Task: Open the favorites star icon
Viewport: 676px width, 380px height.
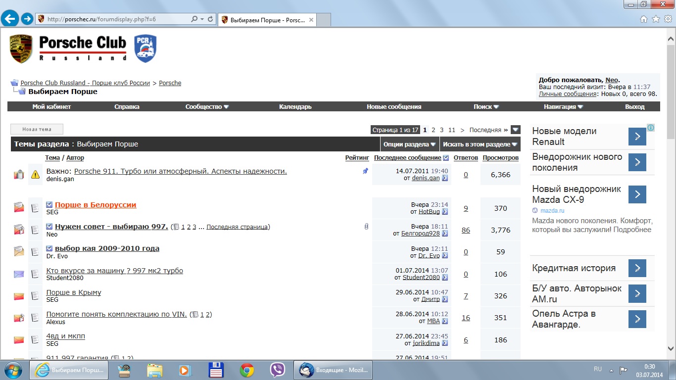Action: (x=656, y=19)
